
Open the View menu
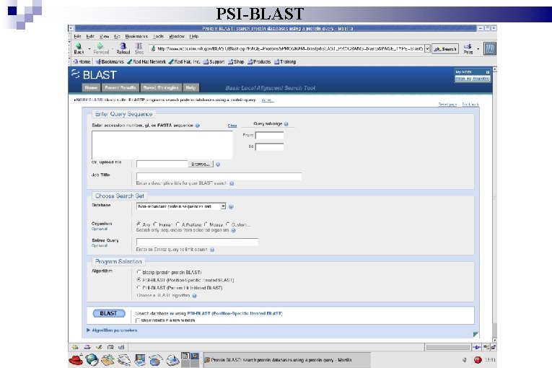[104, 36]
